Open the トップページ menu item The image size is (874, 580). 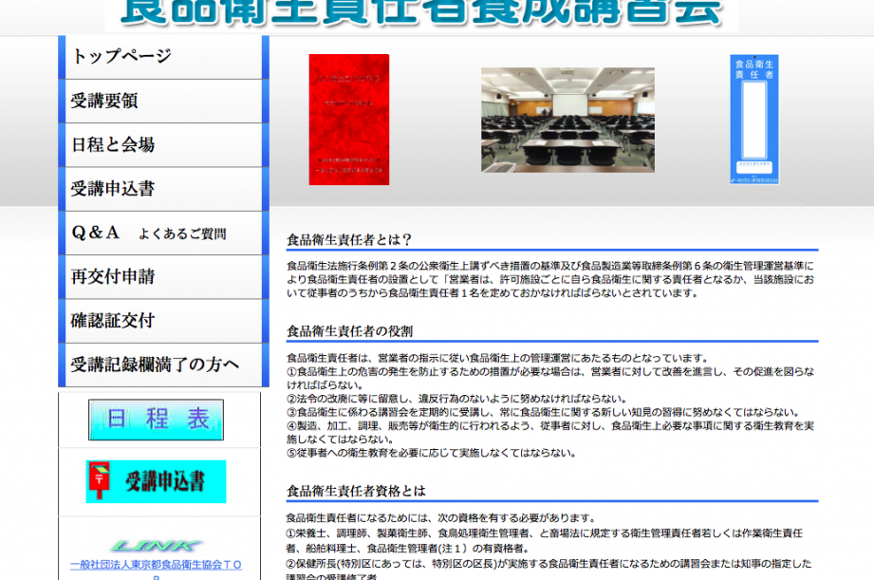(x=161, y=57)
